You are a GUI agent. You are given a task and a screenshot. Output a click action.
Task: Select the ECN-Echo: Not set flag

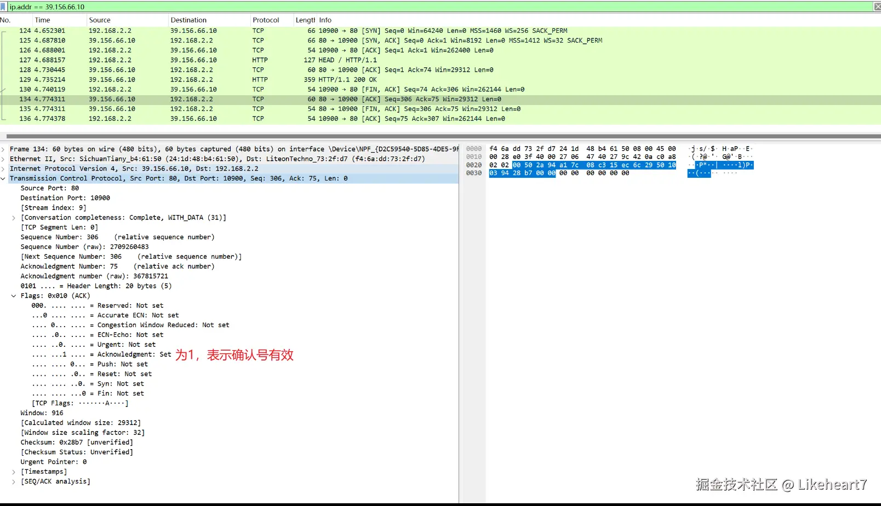98,335
